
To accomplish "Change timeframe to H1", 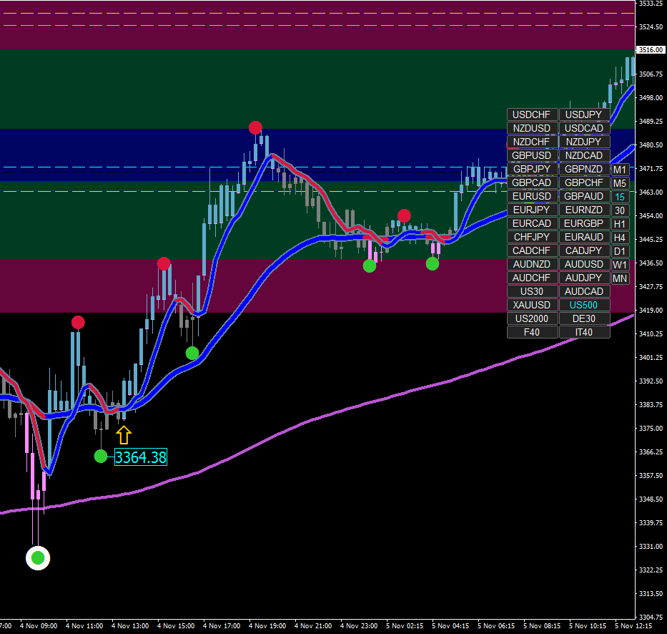I will (x=620, y=225).
